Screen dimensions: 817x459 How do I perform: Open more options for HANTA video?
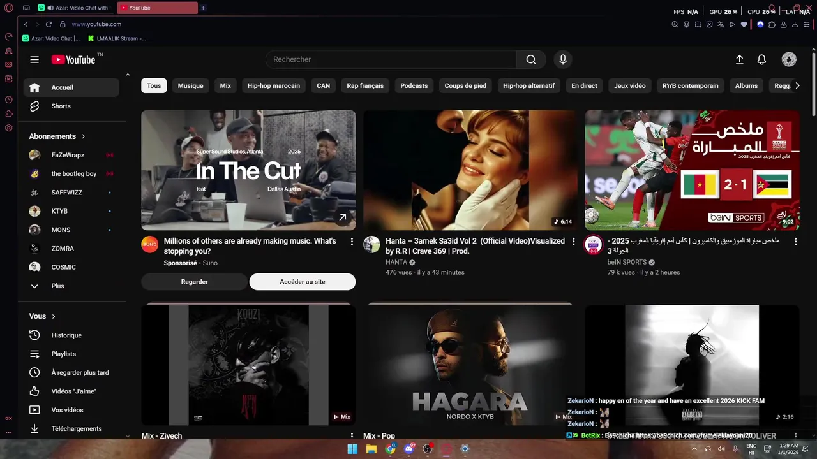(573, 242)
